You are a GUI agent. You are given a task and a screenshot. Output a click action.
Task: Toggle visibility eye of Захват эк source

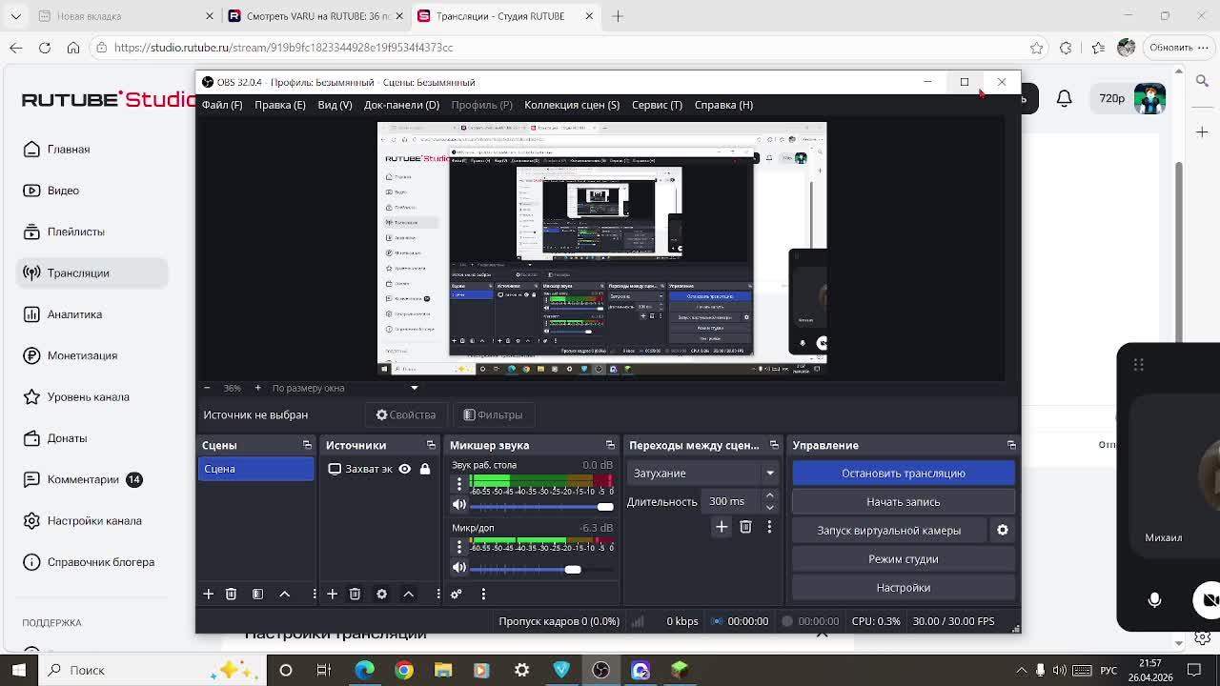tap(404, 469)
